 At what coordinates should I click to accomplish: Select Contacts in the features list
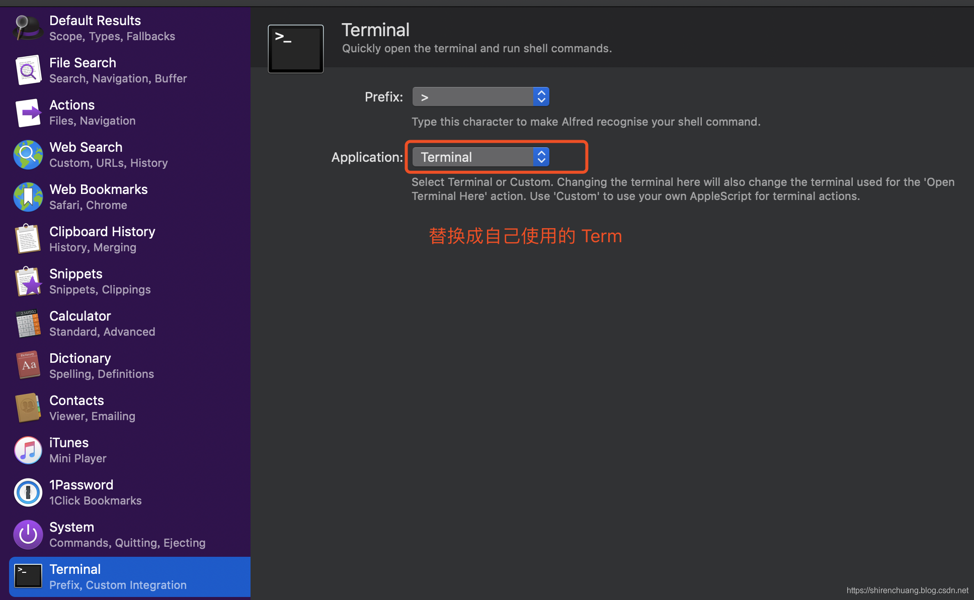coord(130,408)
